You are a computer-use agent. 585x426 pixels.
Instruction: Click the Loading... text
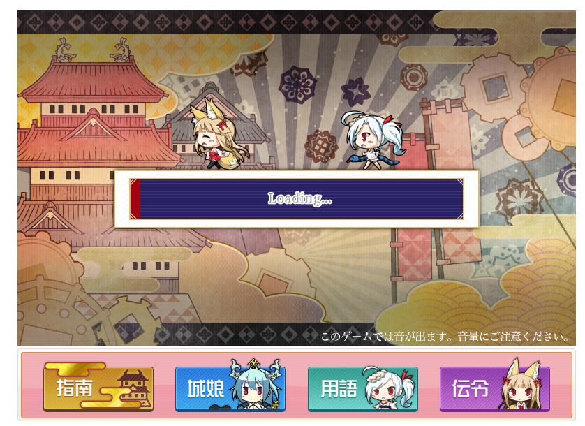(x=299, y=198)
